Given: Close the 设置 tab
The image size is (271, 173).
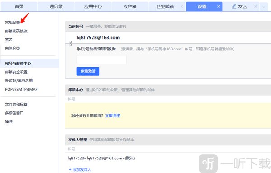Looking at the screenshot, I should coord(219,7).
